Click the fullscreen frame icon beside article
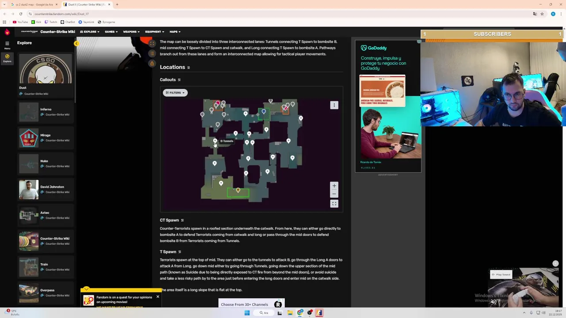Image resolution: width=566 pixels, height=318 pixels. tap(152, 43)
